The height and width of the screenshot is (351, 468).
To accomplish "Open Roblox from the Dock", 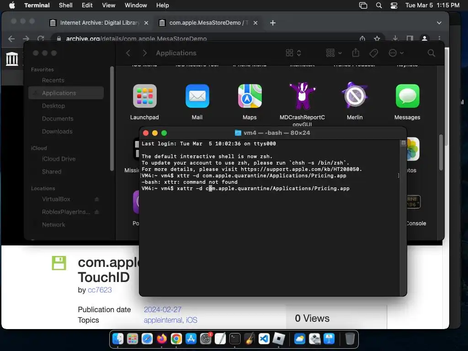I will click(279, 339).
